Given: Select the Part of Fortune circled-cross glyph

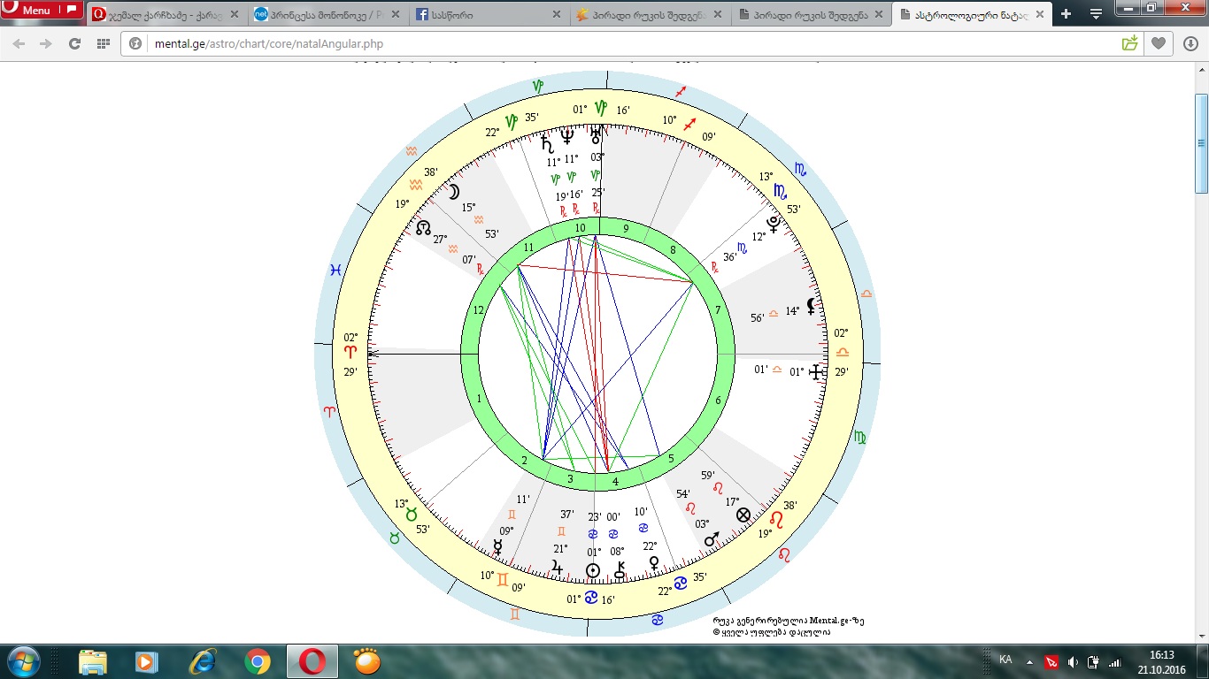Looking at the screenshot, I should 743,515.
